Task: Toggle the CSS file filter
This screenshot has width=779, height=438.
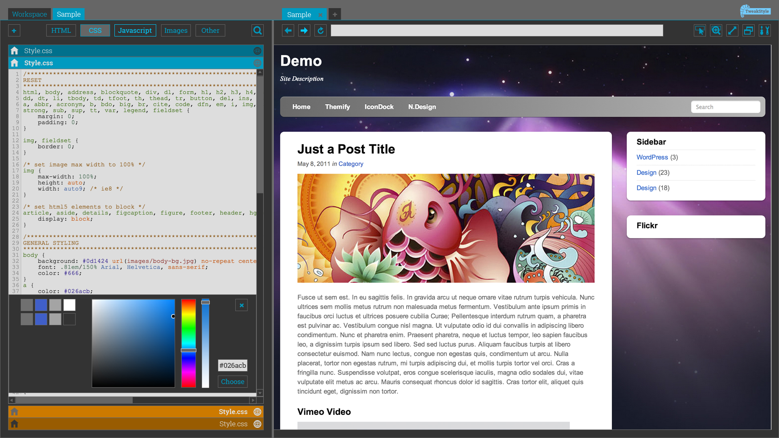Action: pos(95,30)
